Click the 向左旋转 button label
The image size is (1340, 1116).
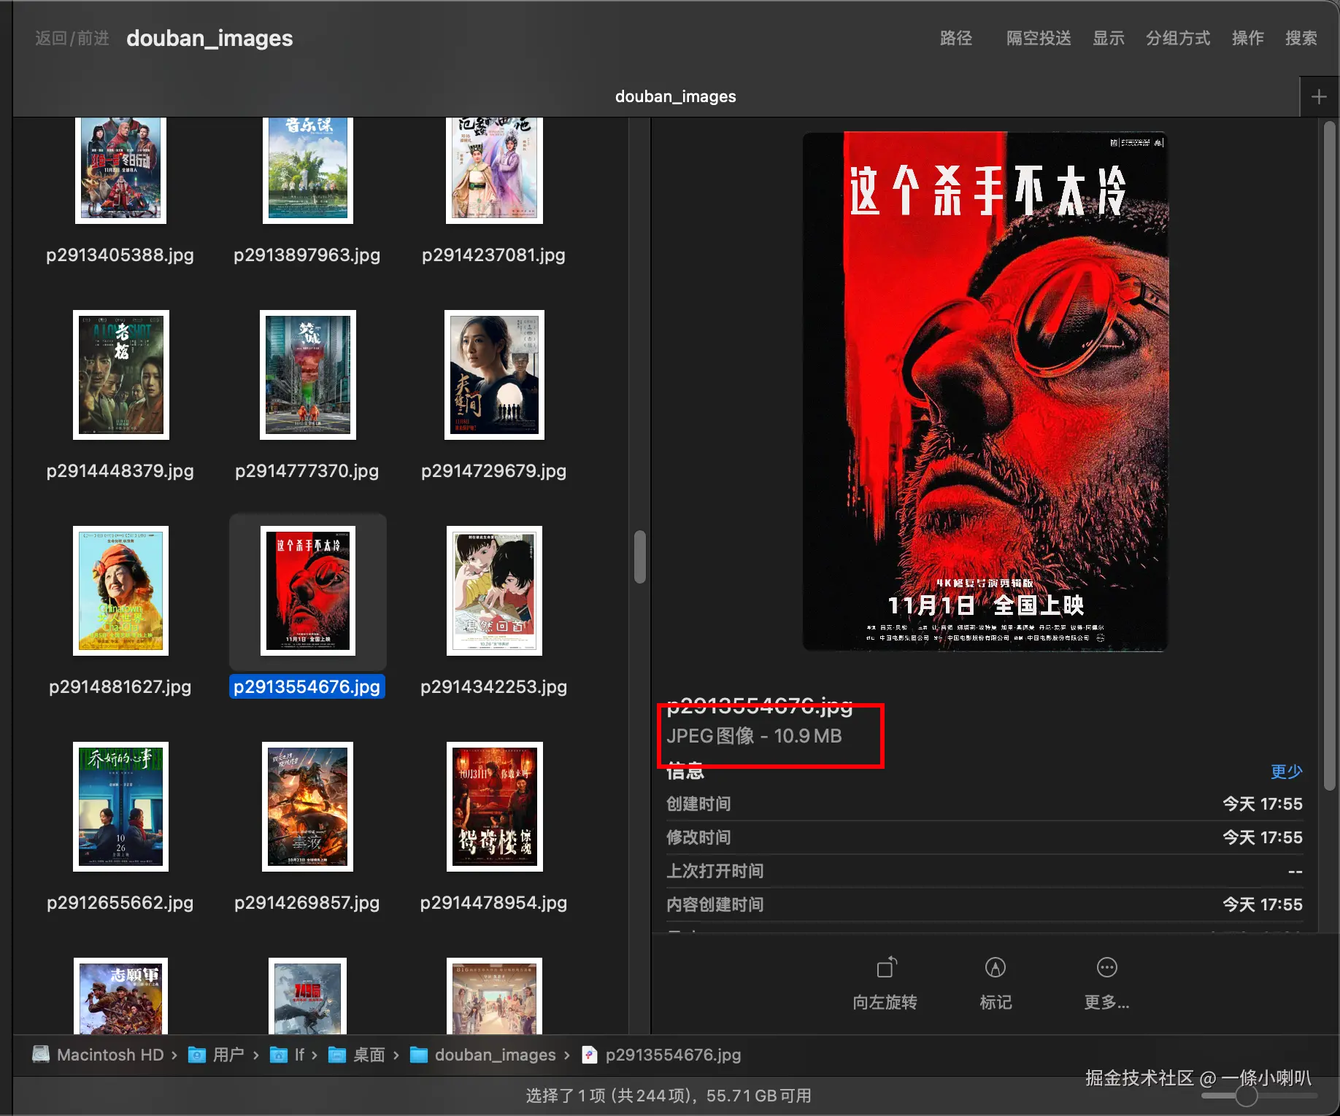(885, 1002)
